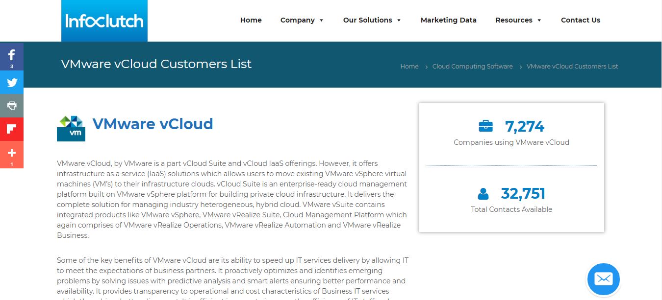Viewport: 662px width, 300px height.
Task: Share page on Facebook
Action: pos(12,58)
